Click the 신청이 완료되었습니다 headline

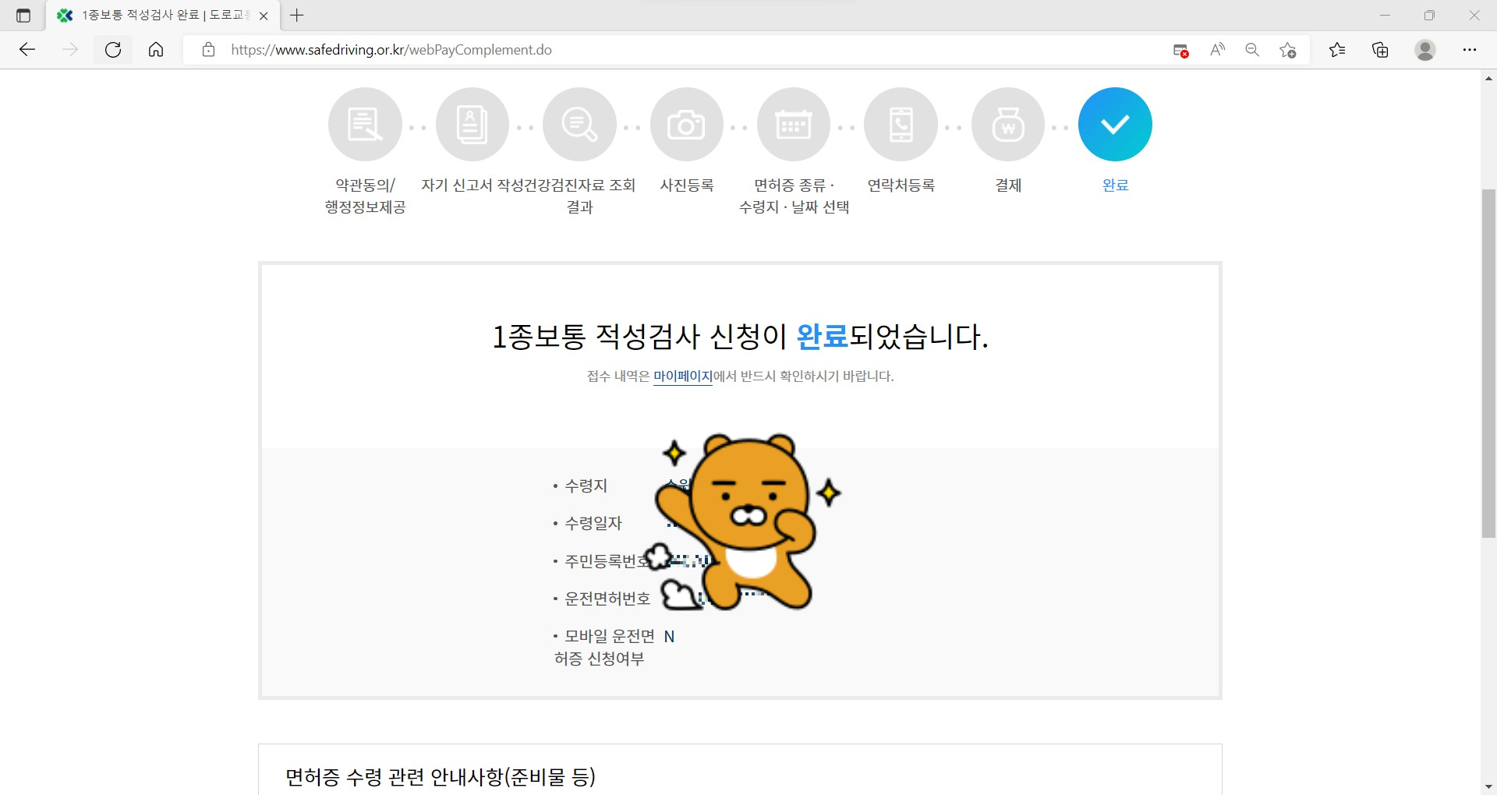coord(740,337)
